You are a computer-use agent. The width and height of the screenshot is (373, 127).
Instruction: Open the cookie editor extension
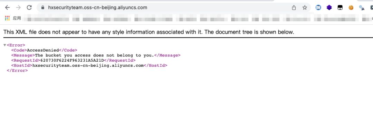[351, 8]
